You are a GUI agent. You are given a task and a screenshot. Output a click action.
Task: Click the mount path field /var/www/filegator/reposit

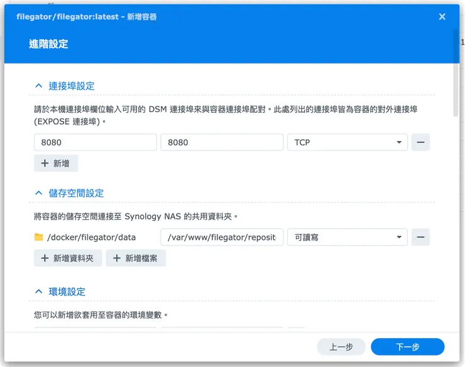tap(222, 237)
